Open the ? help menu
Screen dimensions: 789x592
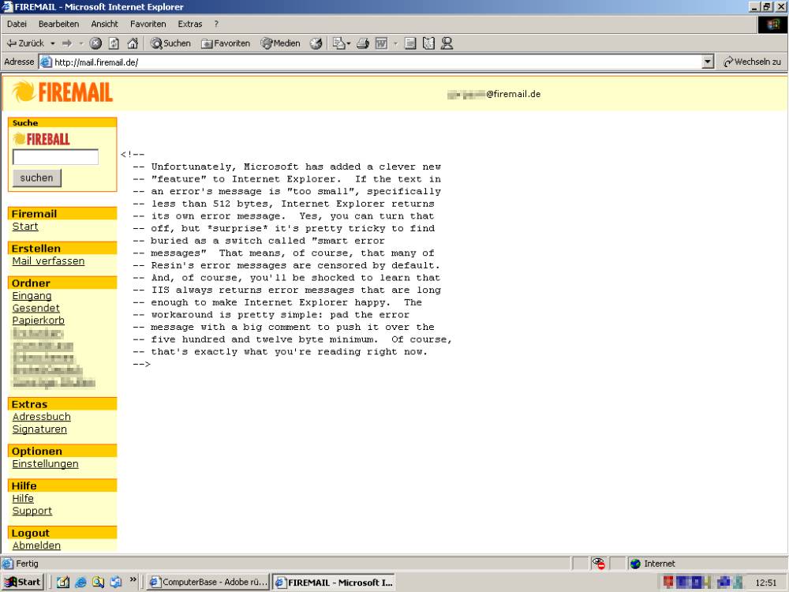click(x=216, y=24)
